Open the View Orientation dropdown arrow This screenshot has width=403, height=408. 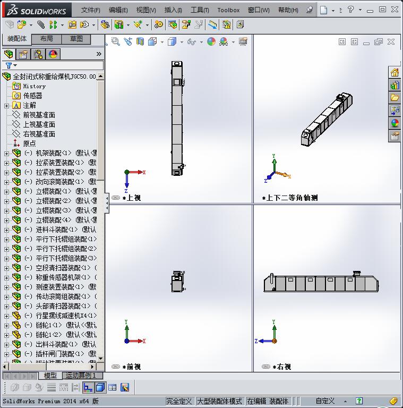point(162,41)
